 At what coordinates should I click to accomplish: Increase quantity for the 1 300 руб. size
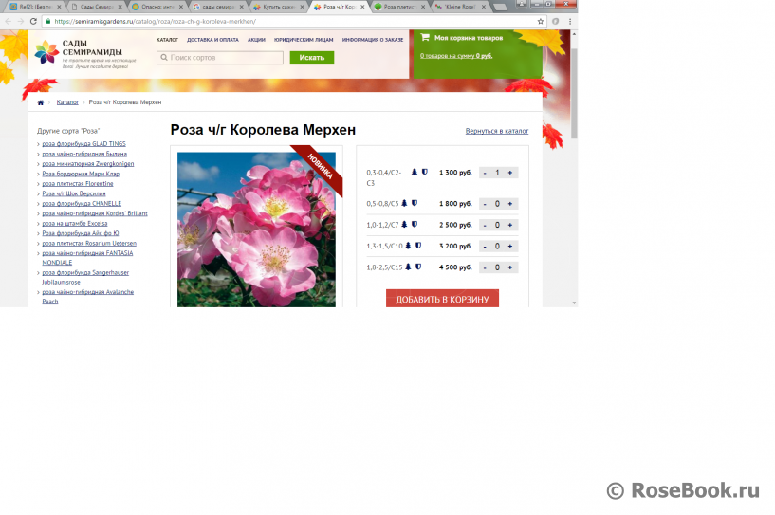coord(510,173)
